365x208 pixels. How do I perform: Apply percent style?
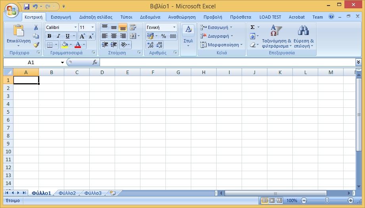[x=163, y=36]
